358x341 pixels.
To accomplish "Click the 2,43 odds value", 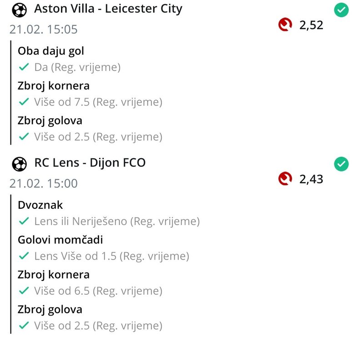I will click(x=311, y=179).
